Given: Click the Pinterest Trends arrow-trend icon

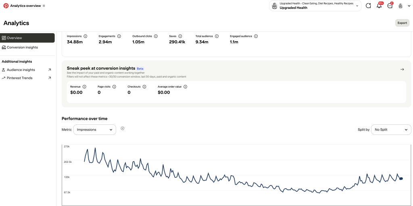Looking at the screenshot, I should tap(4, 78).
